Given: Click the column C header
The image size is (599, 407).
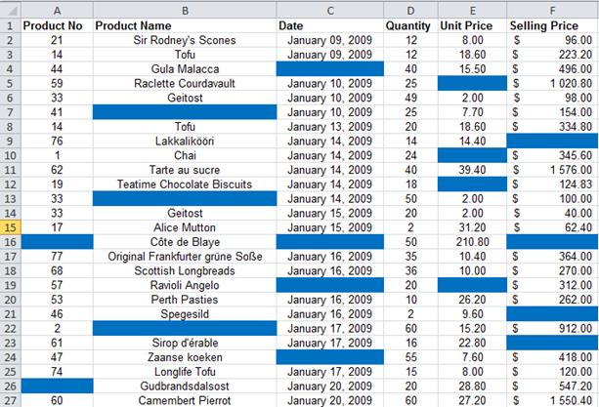Looking at the screenshot, I should coord(330,9).
